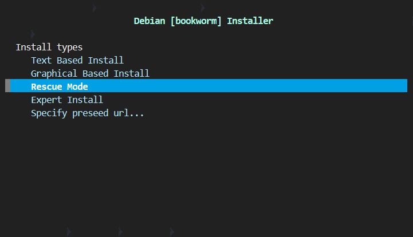
Task: Start the Expert Install option
Action: point(66,100)
